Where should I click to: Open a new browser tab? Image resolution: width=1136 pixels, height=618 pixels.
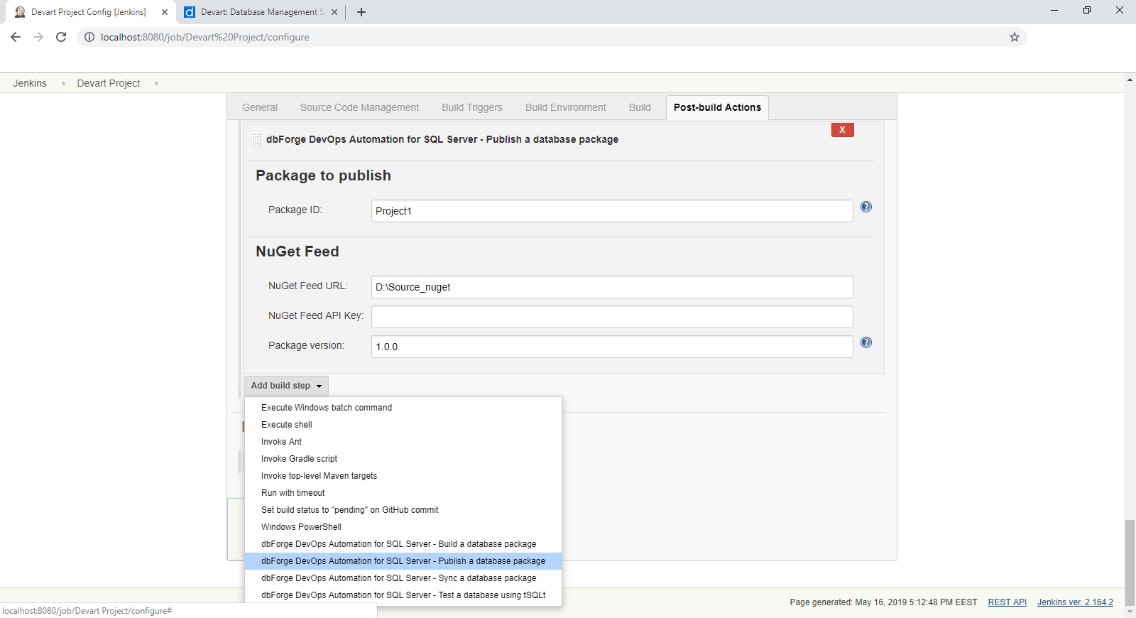(x=361, y=12)
